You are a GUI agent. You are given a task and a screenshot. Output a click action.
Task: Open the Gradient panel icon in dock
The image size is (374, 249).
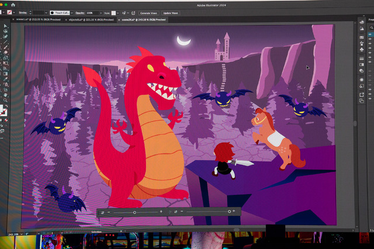pyautogui.click(x=362, y=65)
